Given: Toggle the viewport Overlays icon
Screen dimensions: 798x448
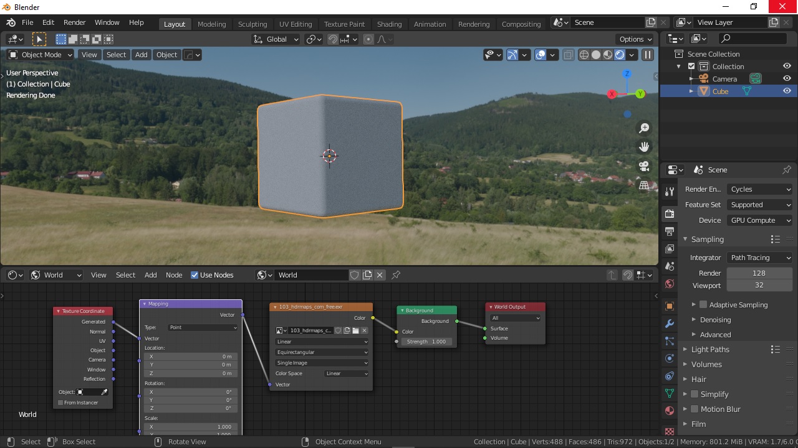Looking at the screenshot, I should tap(541, 55).
